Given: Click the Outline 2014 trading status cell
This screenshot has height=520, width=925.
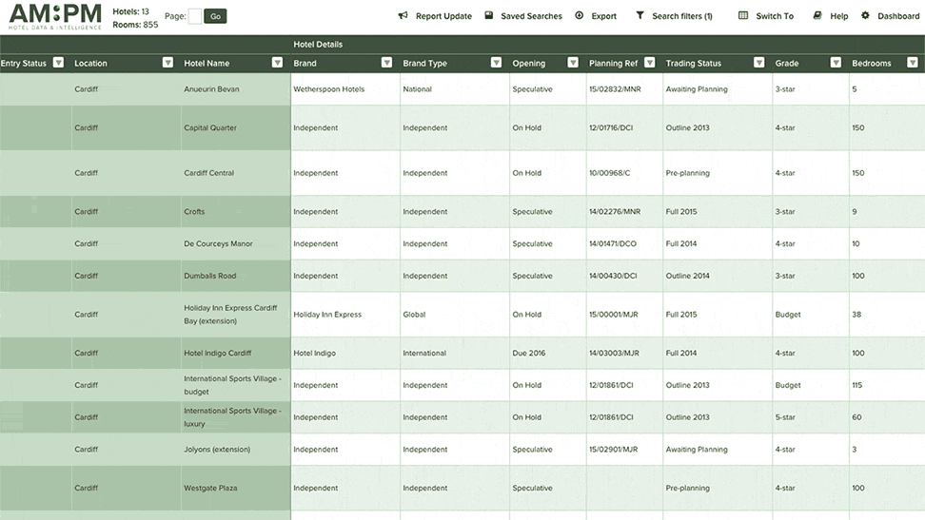Looking at the screenshot, I should click(x=687, y=276).
